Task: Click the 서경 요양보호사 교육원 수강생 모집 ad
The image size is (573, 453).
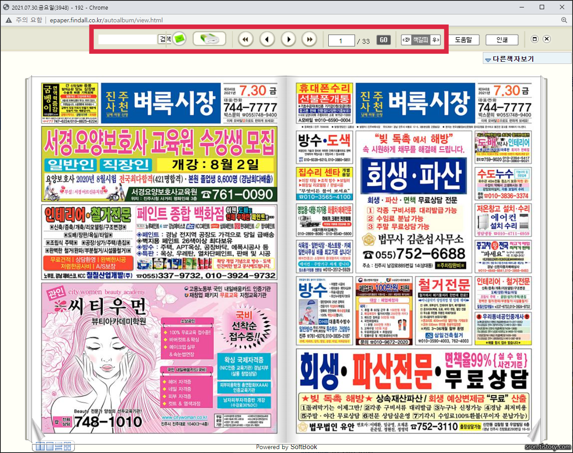Action: click(x=160, y=164)
